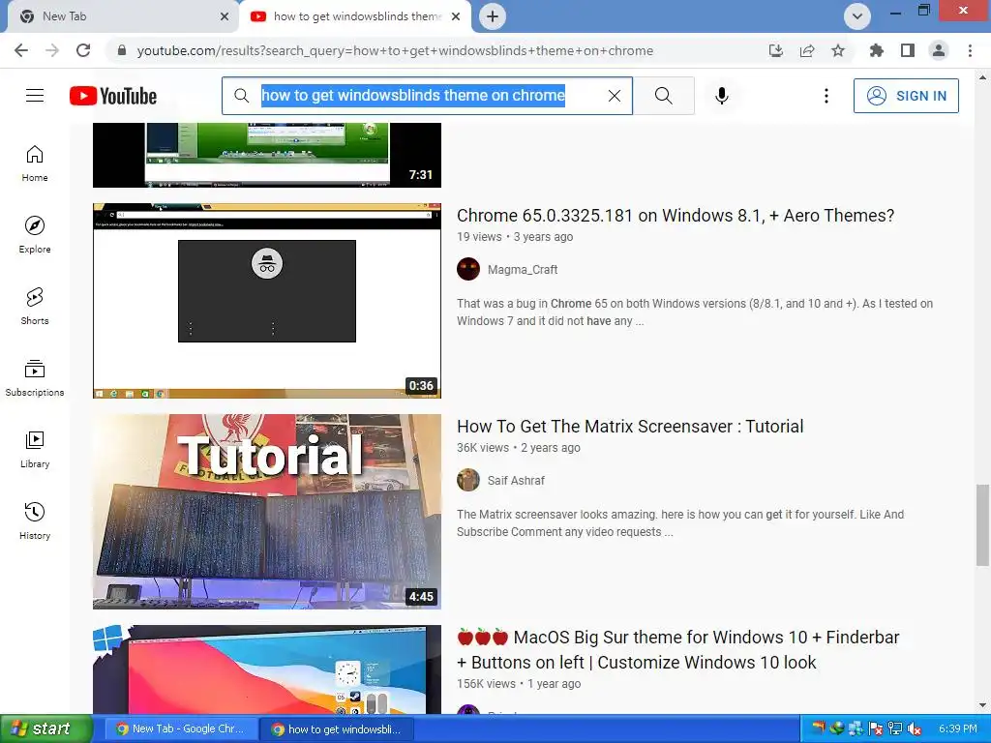Clear the search query with the X

[614, 96]
